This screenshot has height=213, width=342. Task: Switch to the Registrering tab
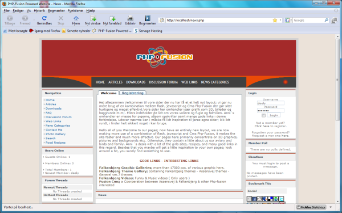point(133,93)
